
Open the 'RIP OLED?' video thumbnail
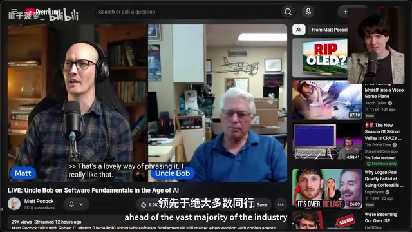click(x=320, y=57)
